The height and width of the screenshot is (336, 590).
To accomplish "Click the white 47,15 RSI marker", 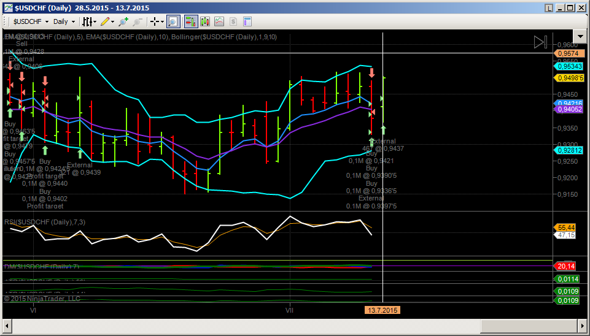I will coord(565,235).
